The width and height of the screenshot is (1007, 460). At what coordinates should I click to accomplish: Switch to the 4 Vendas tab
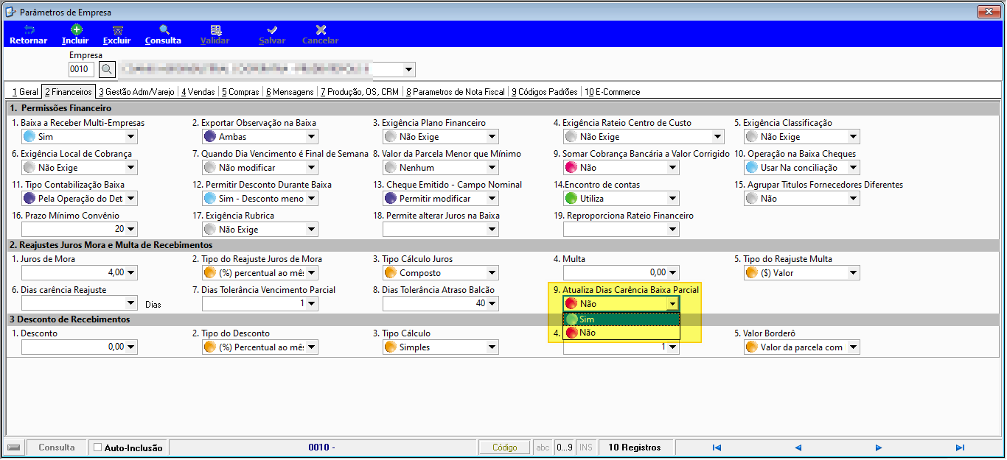[x=198, y=92]
